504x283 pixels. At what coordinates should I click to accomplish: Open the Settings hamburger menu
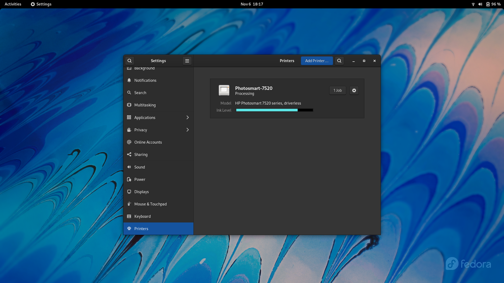tap(187, 61)
